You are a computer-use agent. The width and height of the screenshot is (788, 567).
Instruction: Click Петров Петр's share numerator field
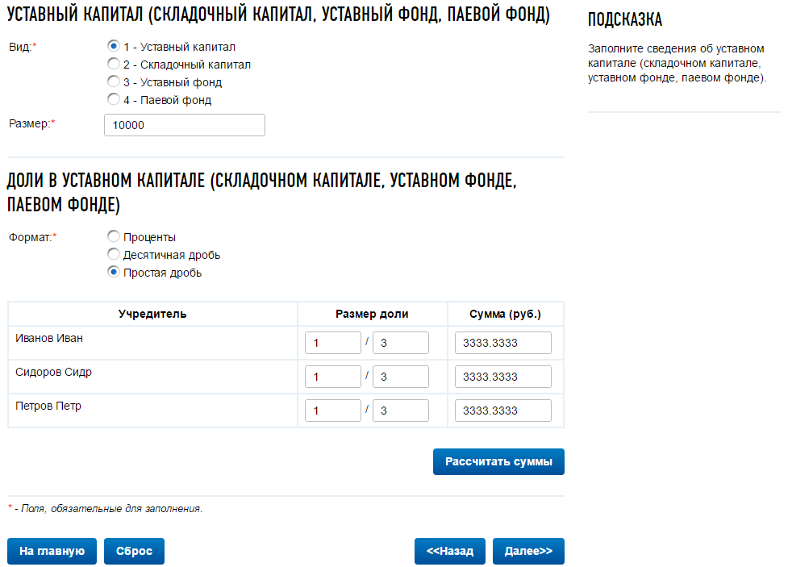[332, 410]
